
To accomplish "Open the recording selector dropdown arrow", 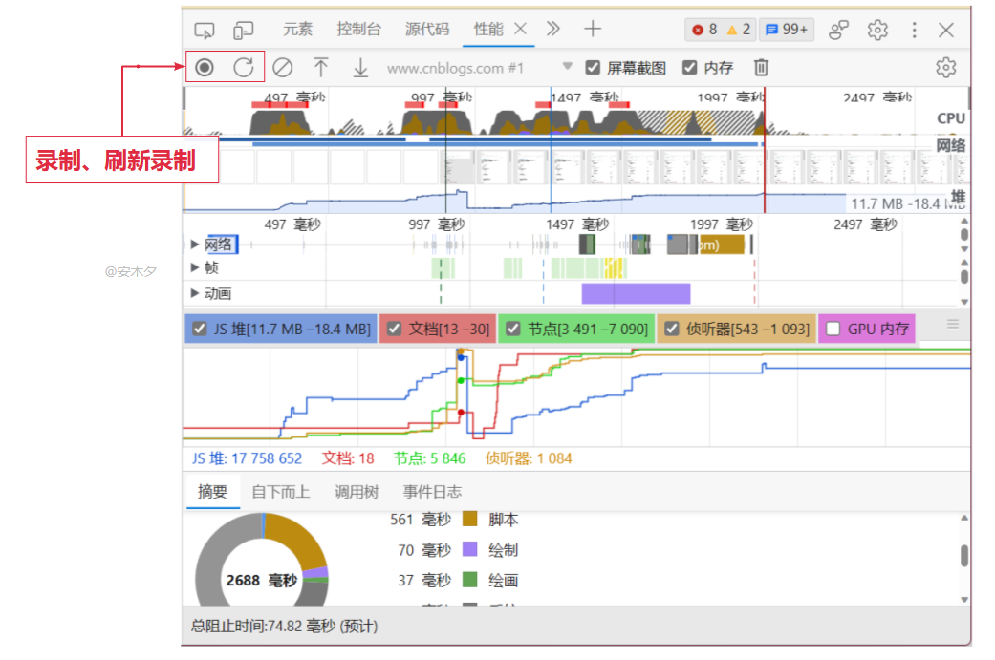I will (567, 67).
